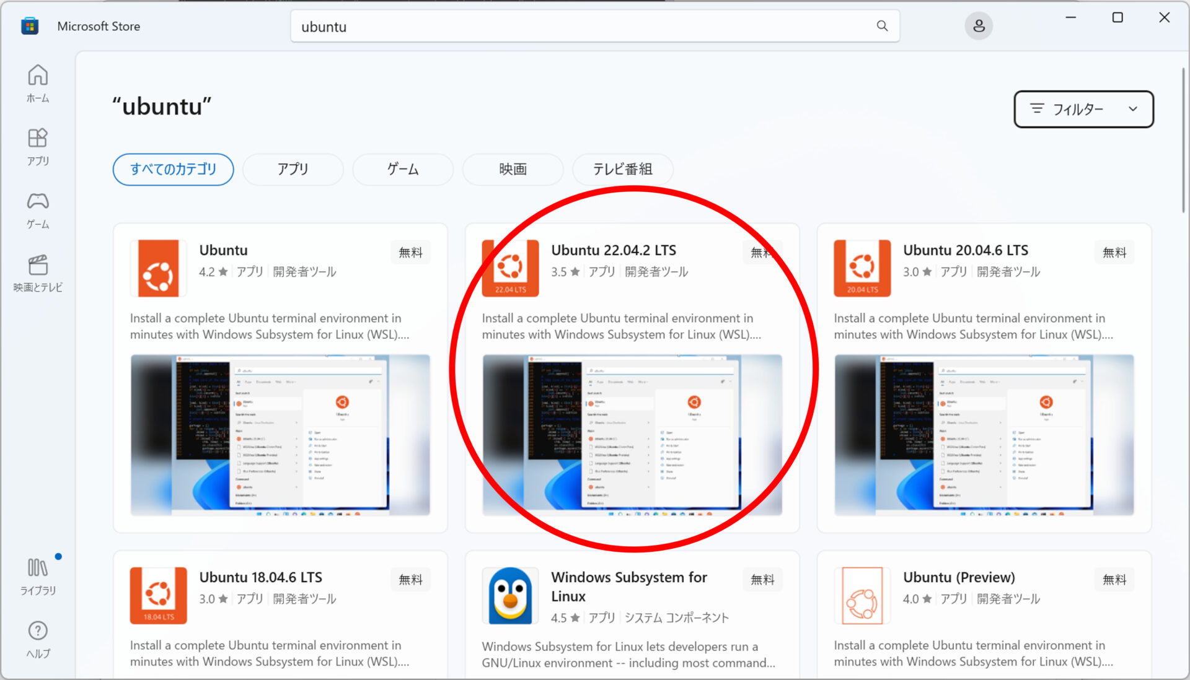Click the Ubuntu 18.04.6 LTS description text
Image resolution: width=1190 pixels, height=680 pixels.
[x=270, y=653]
